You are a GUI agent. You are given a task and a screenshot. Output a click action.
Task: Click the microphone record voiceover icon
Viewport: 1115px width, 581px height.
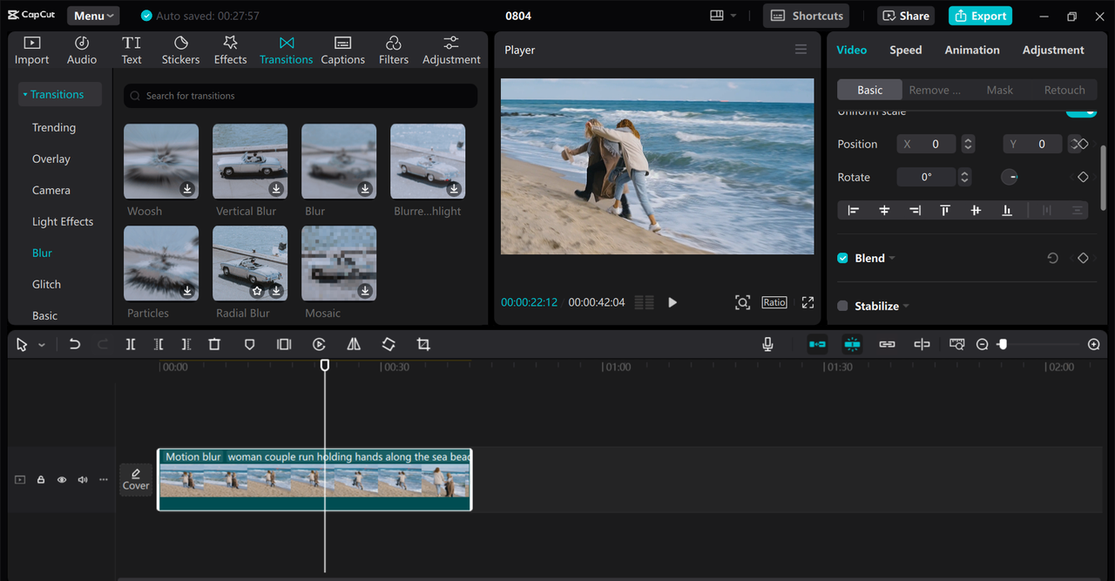(x=767, y=345)
